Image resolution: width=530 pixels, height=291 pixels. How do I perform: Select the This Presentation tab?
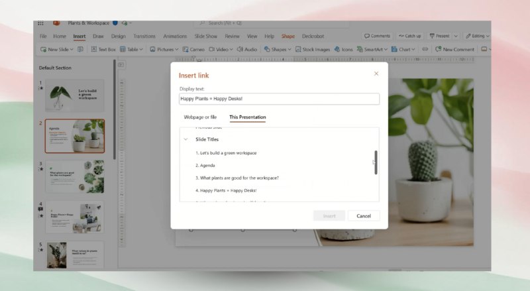click(247, 117)
